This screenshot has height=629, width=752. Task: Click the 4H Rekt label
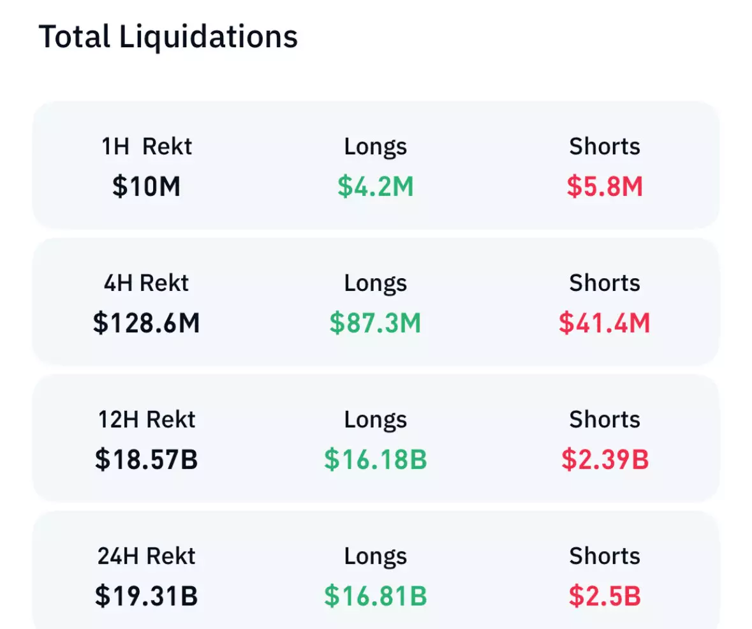coord(147,283)
